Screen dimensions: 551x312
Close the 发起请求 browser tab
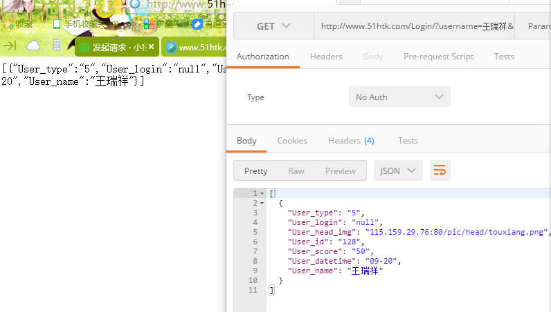(151, 47)
